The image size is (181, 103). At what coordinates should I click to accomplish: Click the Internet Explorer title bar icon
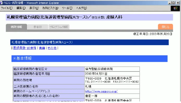1,3
